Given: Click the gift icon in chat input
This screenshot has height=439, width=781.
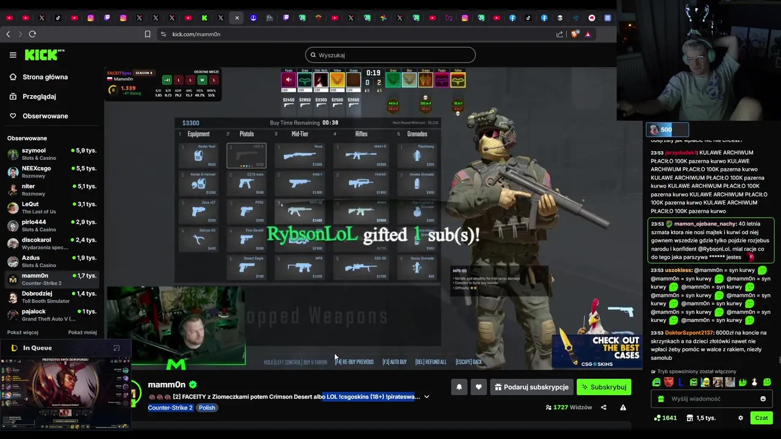Looking at the screenshot, I should (660, 399).
